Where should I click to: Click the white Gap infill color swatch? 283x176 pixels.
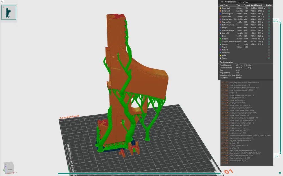tap(220, 33)
